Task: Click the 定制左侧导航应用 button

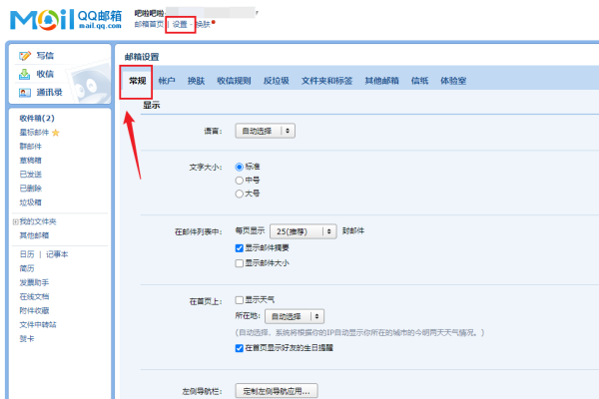Action: (x=277, y=391)
